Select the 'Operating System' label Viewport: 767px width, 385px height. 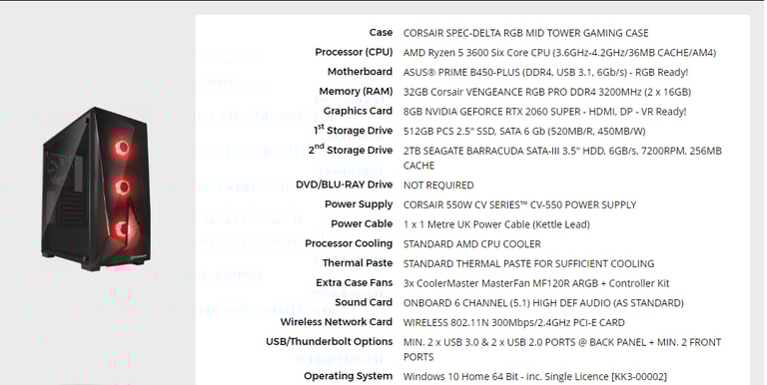coord(348,376)
